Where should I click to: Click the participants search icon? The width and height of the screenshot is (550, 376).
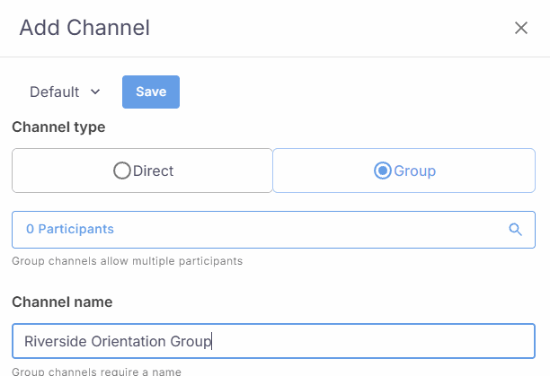pyautogui.click(x=515, y=230)
